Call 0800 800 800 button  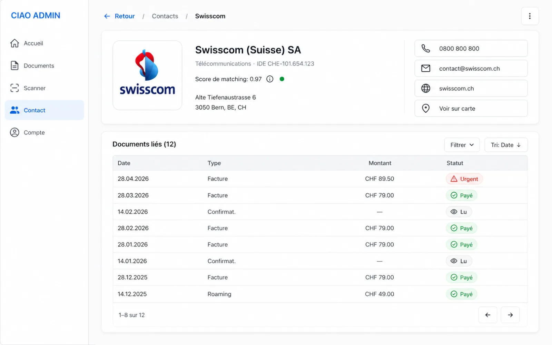pos(471,49)
